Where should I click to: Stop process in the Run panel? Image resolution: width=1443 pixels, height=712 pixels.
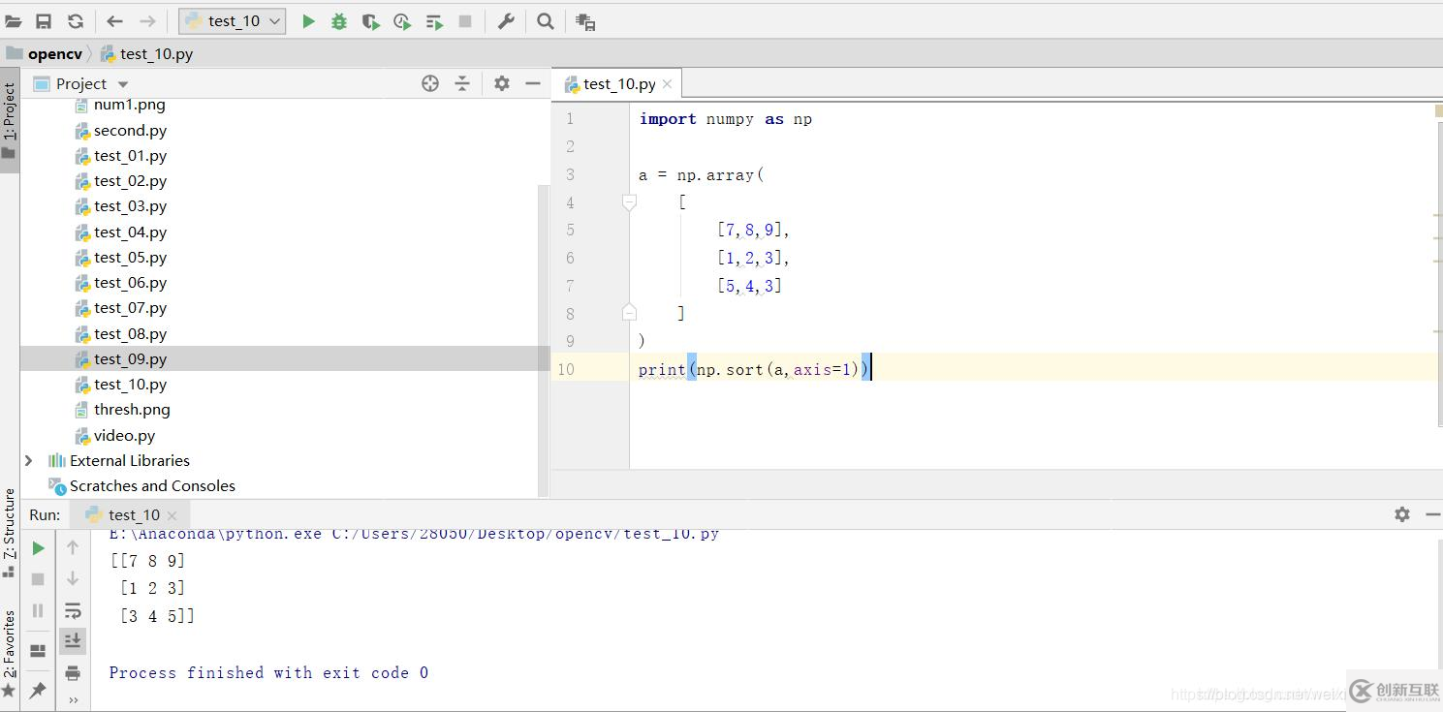click(x=38, y=579)
